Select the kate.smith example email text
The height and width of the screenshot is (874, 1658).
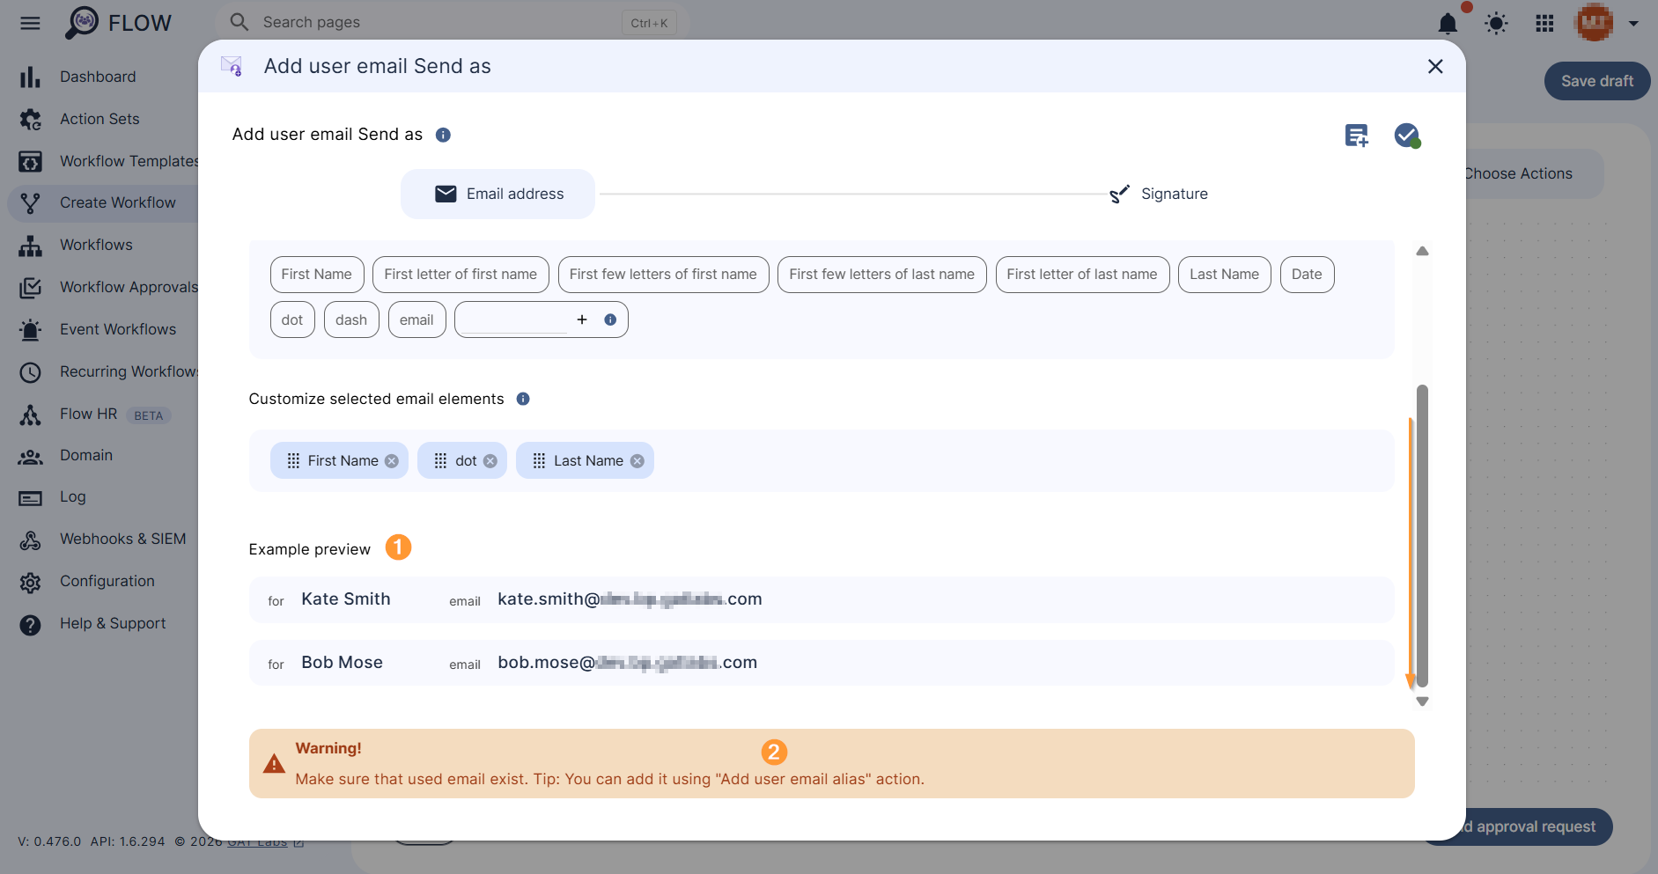630,599
